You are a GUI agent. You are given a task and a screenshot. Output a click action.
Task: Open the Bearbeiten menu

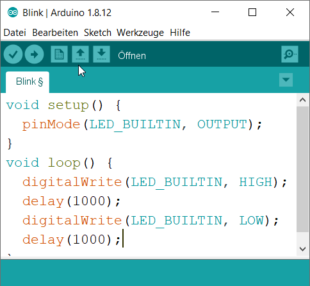point(55,33)
